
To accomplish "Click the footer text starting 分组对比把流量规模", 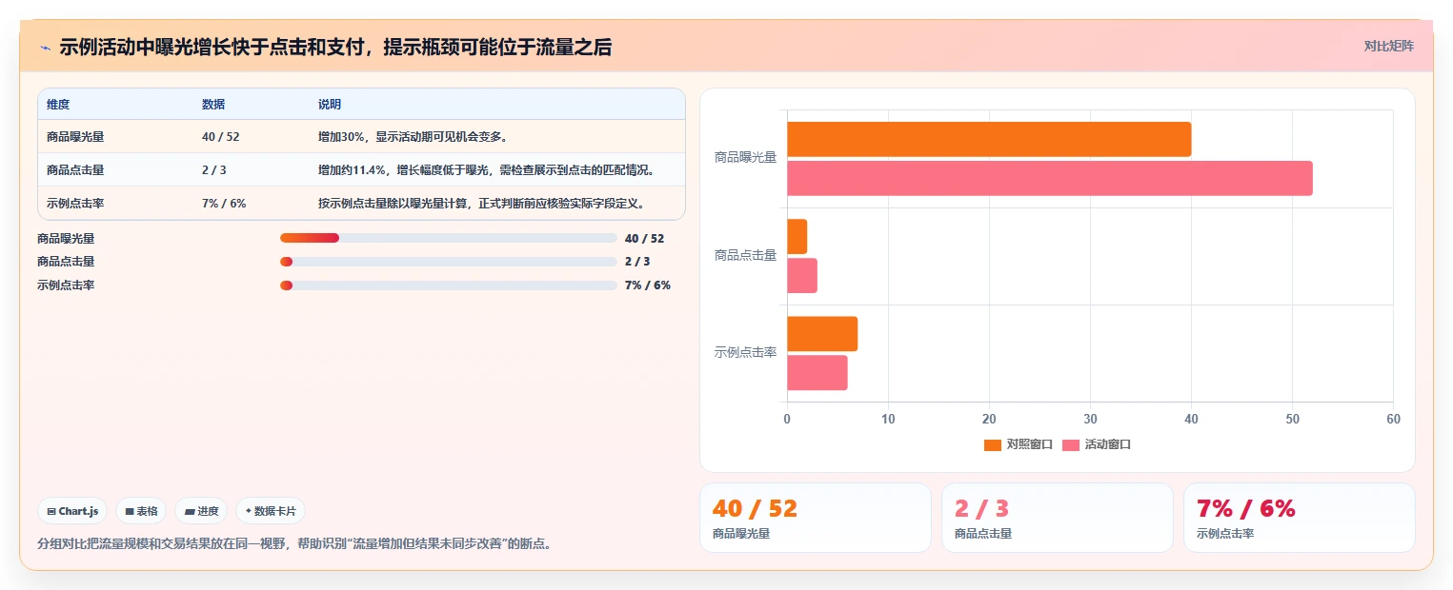I will point(294,544).
